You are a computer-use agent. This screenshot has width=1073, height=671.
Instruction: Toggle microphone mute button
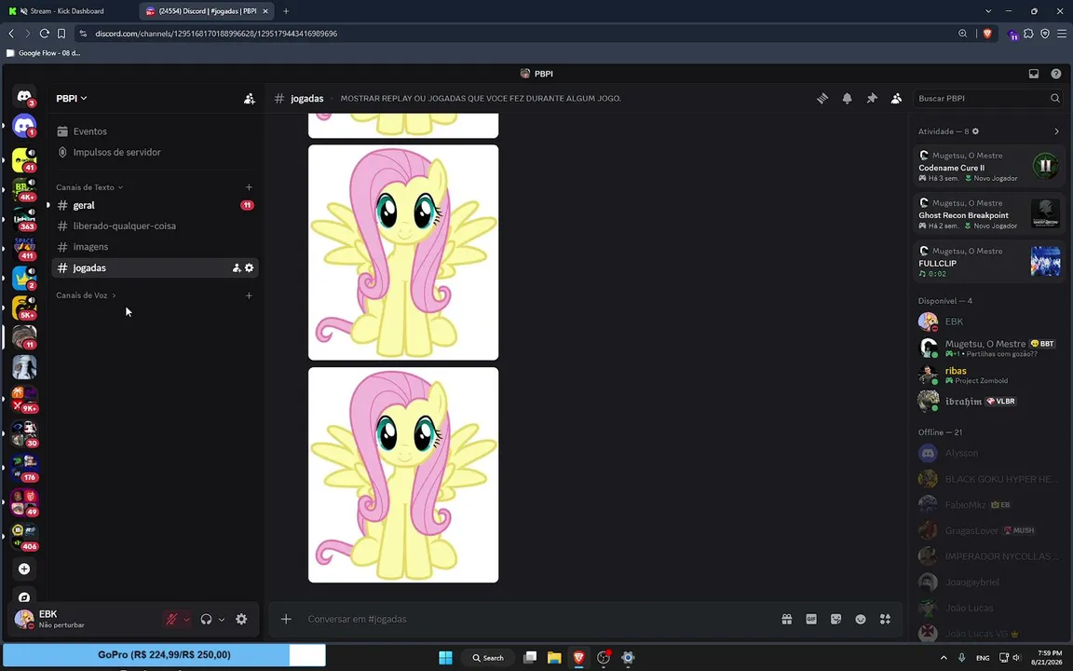171,619
